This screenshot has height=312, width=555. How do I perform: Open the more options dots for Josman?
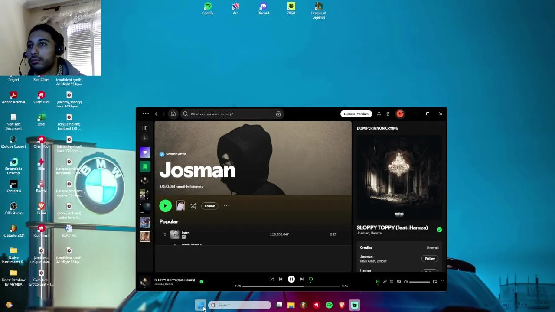pyautogui.click(x=226, y=206)
